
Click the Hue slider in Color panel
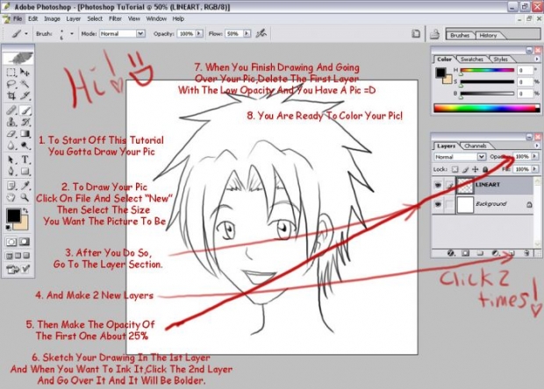tap(487, 70)
